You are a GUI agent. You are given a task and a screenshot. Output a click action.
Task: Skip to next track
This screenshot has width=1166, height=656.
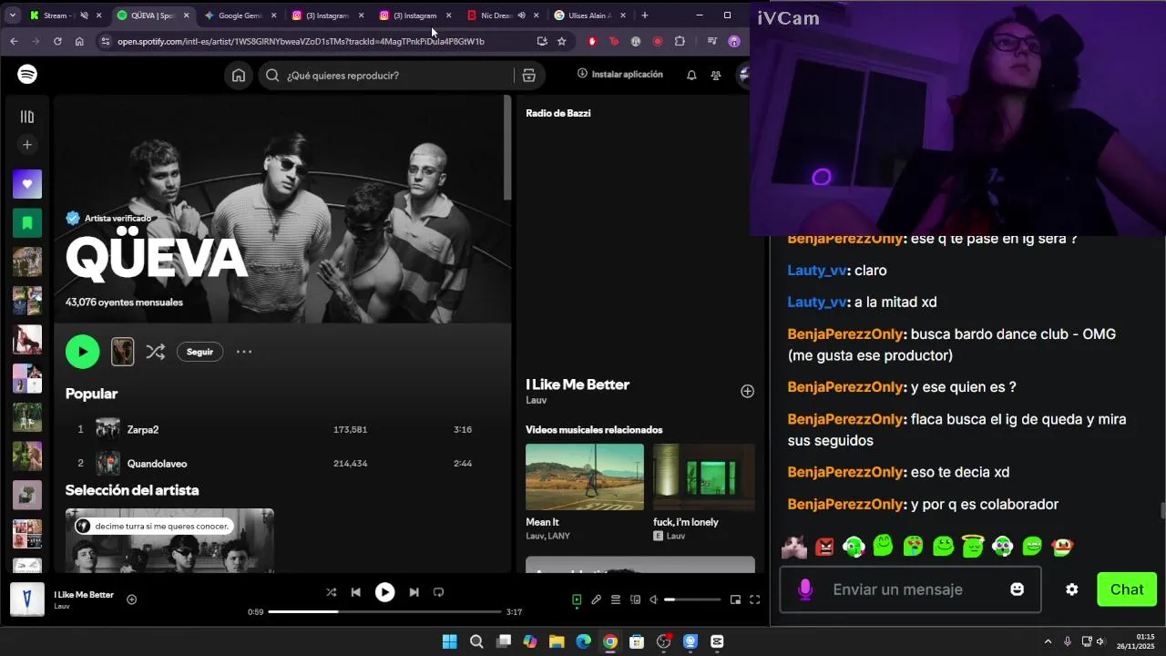click(x=414, y=592)
